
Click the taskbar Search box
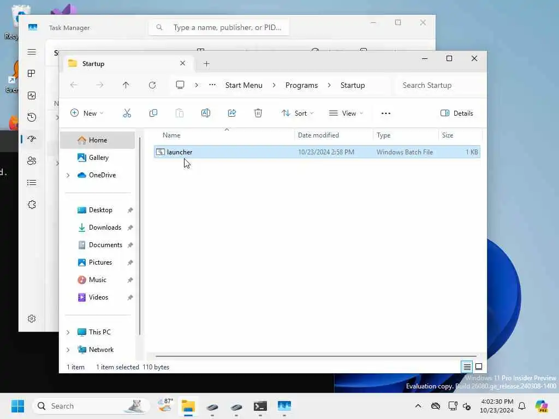[x=91, y=406]
